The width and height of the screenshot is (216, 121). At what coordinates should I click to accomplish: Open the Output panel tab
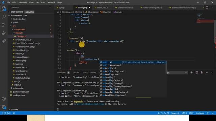[76, 73]
